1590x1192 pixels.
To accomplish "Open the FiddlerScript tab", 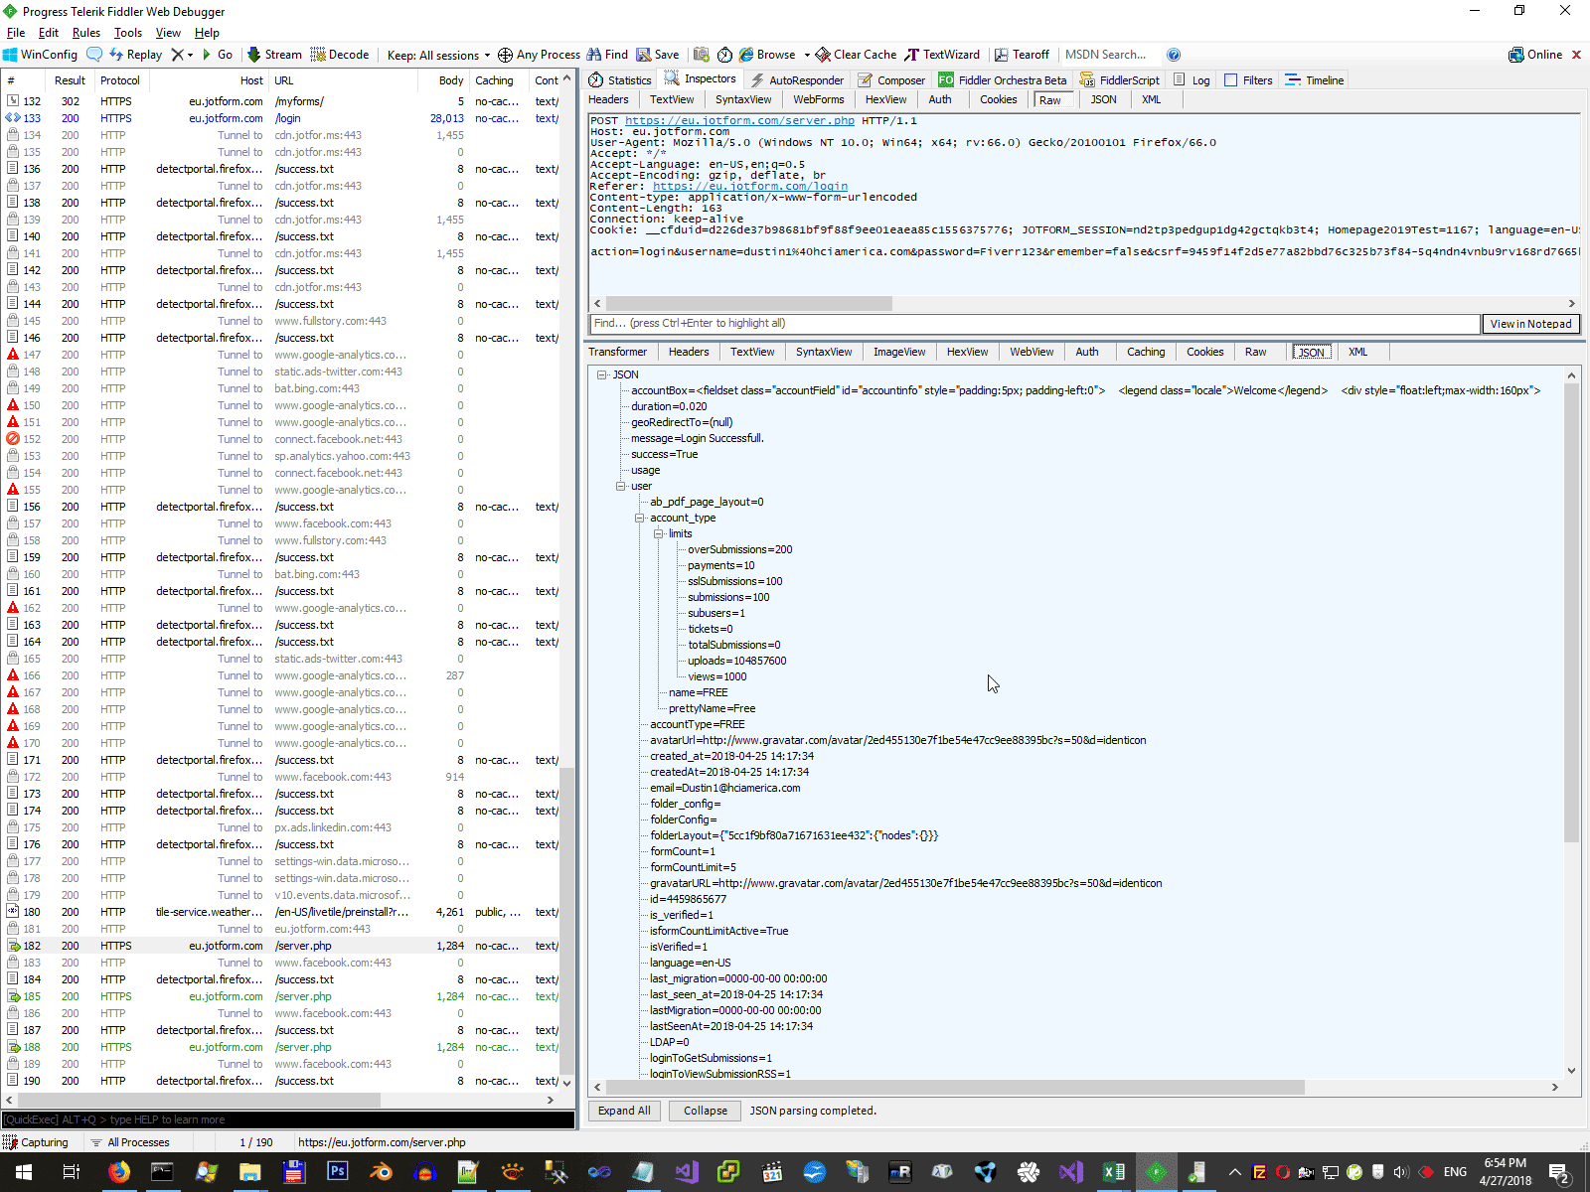I will coord(1120,80).
